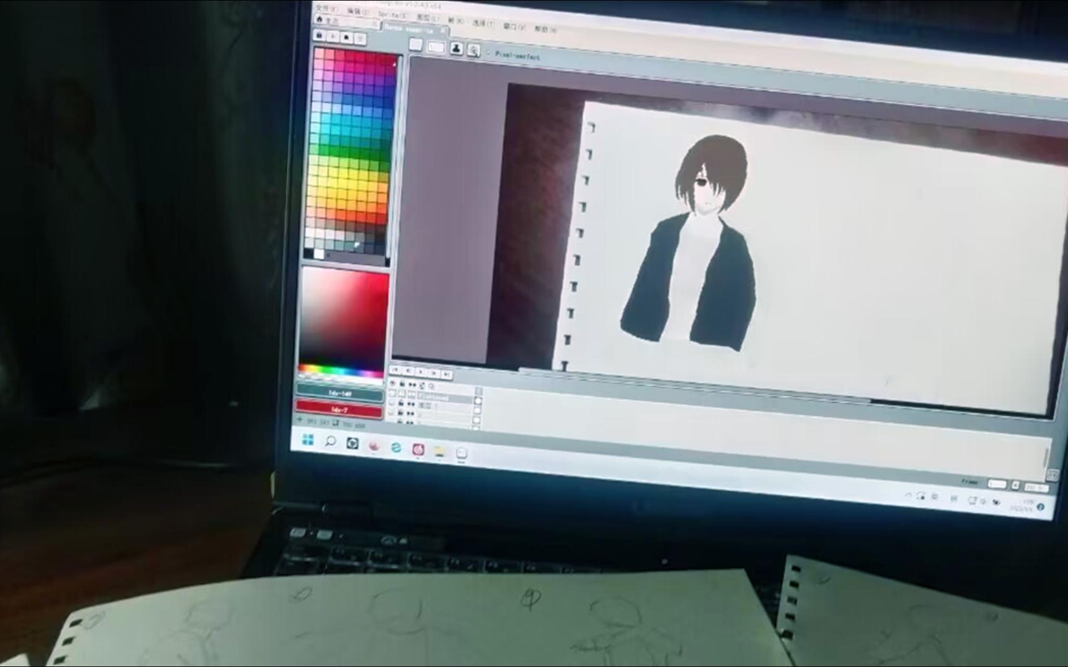The width and height of the screenshot is (1068, 667).
Task: Select the layer below Flattened
Action: click(443, 406)
